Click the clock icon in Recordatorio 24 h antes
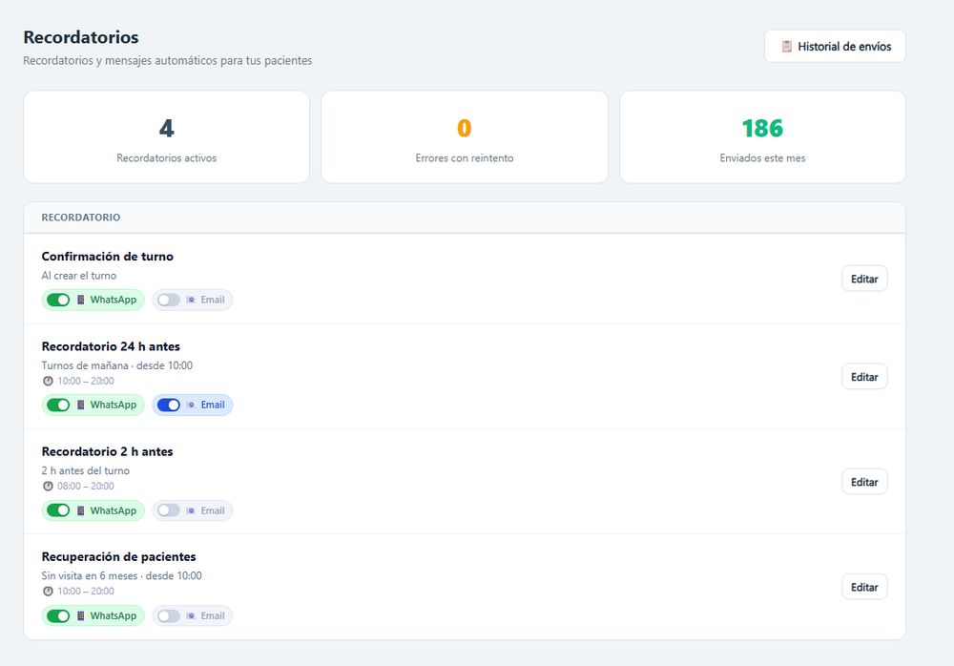 click(48, 381)
